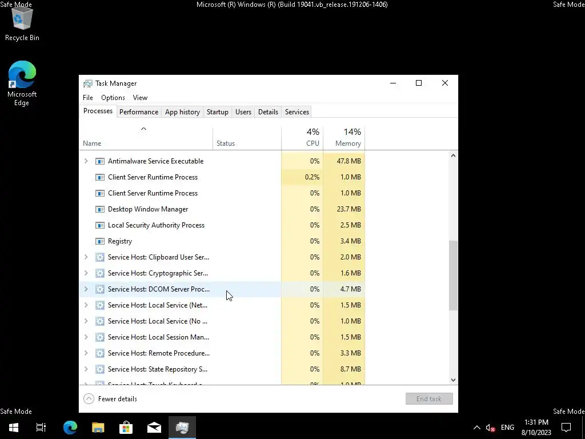Click the process list vertical scrollbar thumb

[x=453, y=276]
